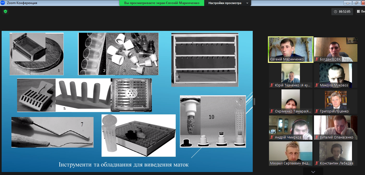Click the green screen-sharing notification banner

[x=162, y=3]
